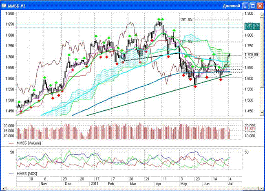This screenshot has width=265, height=191.
Task: Maximize the ММВБ #3 chart window
Action: pos(253,6)
